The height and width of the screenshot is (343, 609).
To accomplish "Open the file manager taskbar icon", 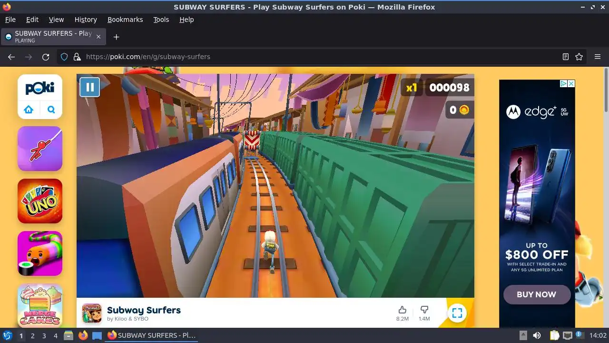I will [x=69, y=335].
